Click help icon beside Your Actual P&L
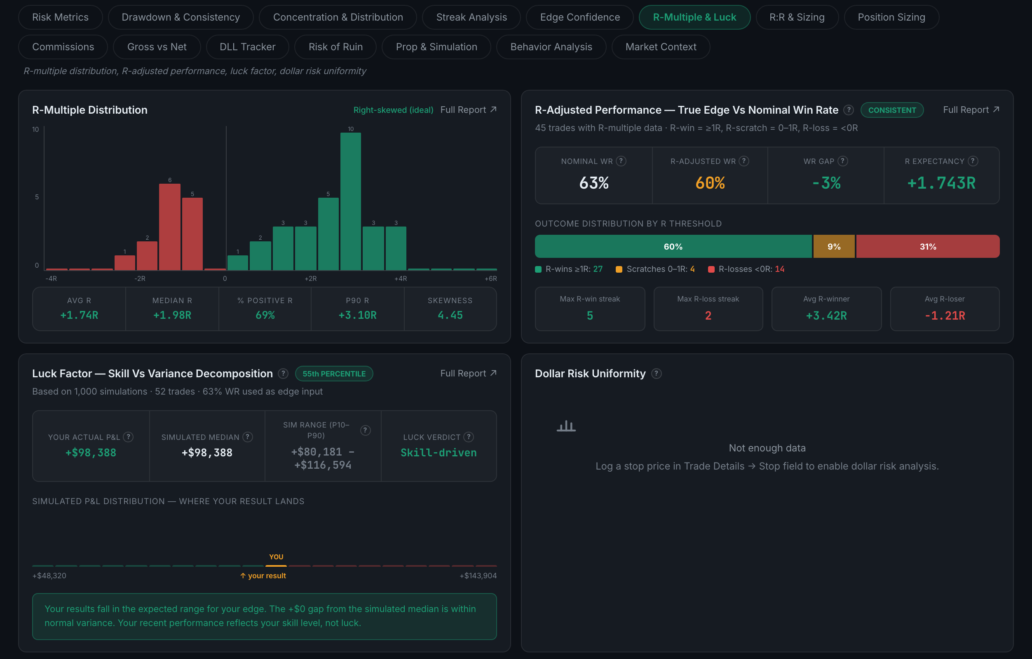 tap(128, 437)
